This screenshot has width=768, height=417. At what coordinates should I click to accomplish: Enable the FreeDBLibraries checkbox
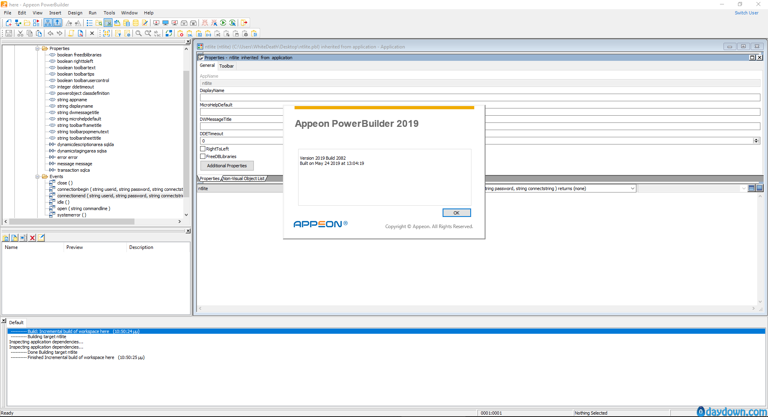pyautogui.click(x=203, y=156)
